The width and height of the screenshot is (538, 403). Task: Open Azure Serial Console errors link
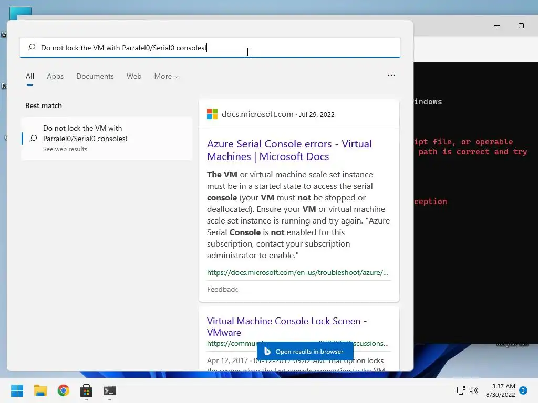pos(289,150)
